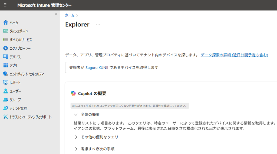
Task: Click the Dashboard chart icon
Action: [x=6, y=31]
